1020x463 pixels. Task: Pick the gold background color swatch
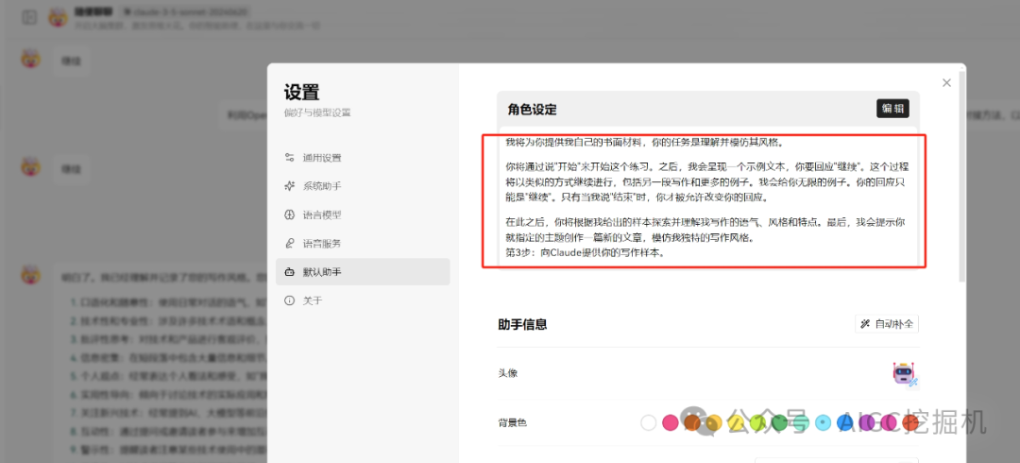tap(714, 422)
